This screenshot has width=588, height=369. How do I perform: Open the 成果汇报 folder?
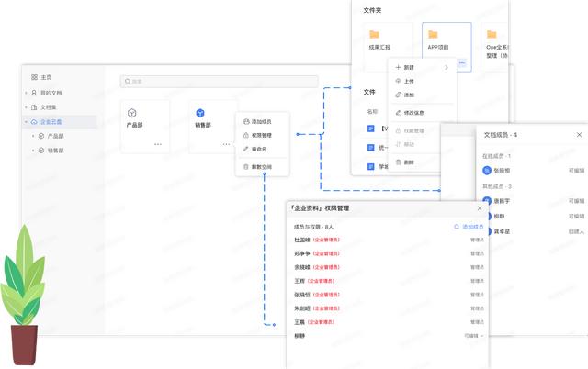(388, 47)
